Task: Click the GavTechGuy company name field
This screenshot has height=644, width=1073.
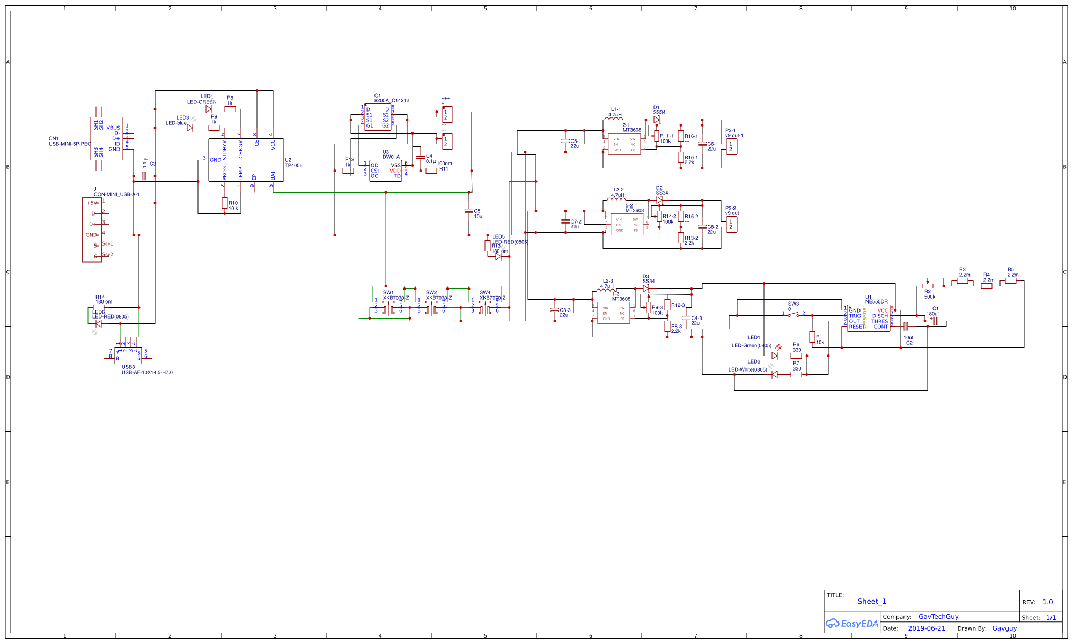Action: tap(938, 617)
